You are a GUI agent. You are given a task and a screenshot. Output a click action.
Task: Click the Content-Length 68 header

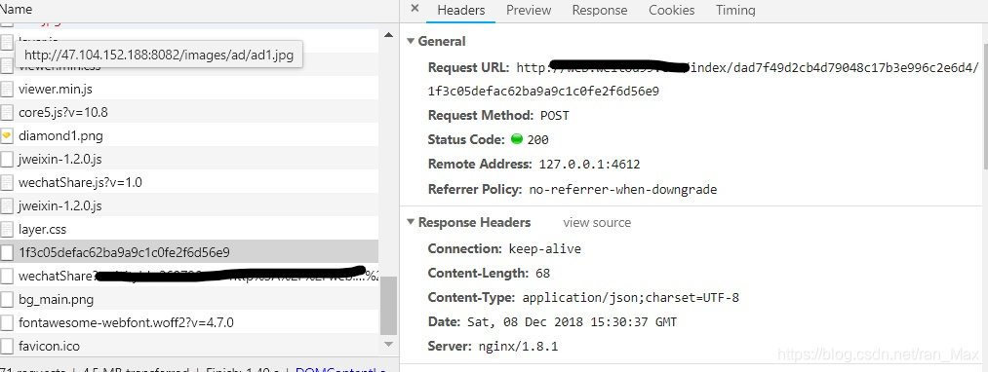[x=489, y=274]
